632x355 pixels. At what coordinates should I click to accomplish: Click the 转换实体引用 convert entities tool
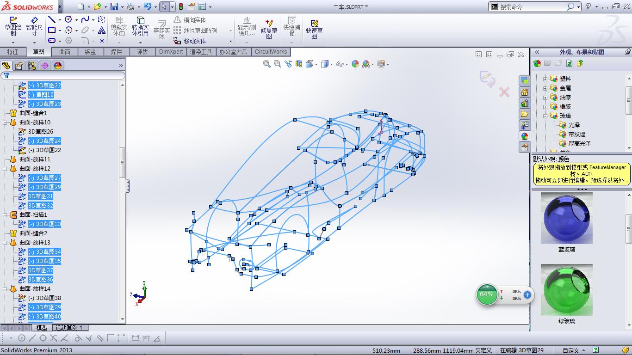[140, 27]
